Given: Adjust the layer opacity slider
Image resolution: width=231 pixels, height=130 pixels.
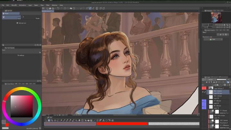Looking at the screenshot, I should click(x=221, y=80).
